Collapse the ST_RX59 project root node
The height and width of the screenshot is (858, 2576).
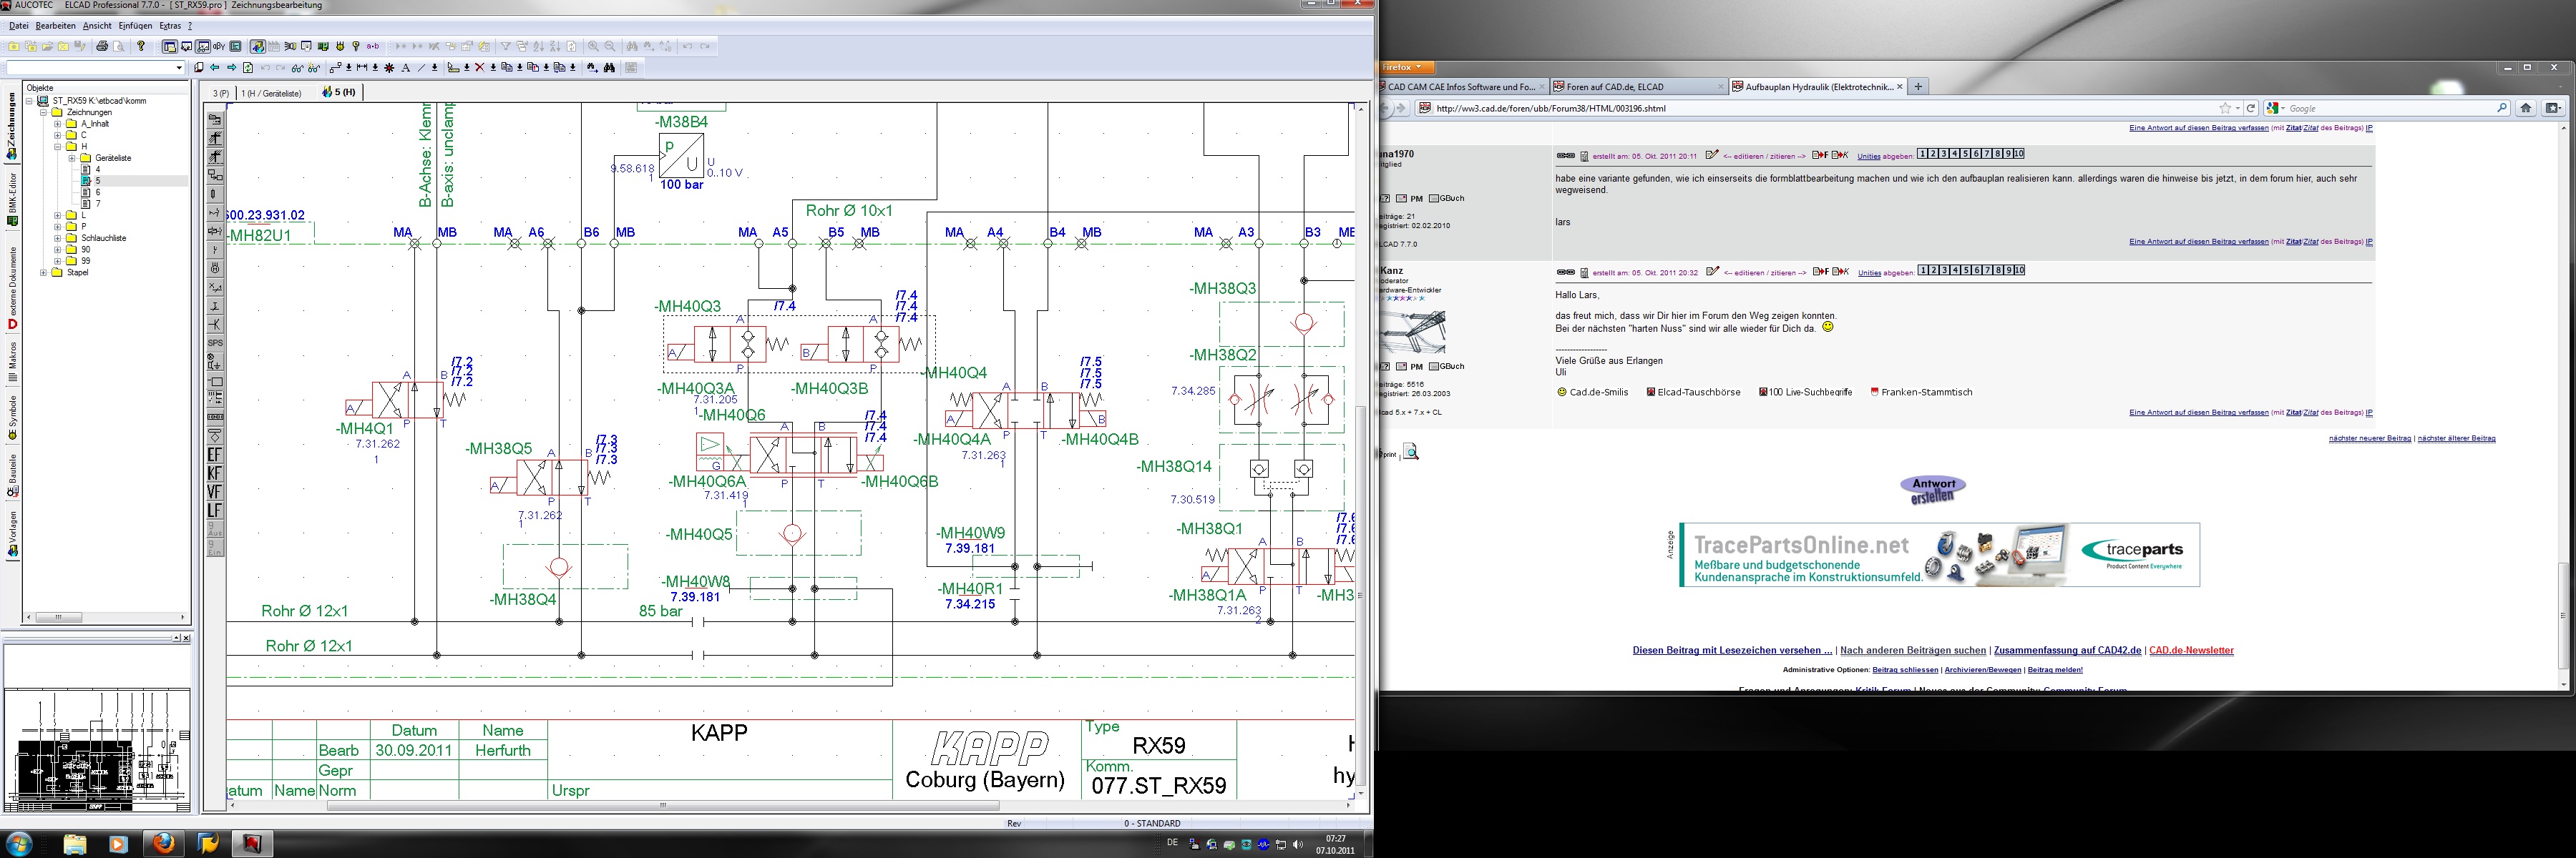pyautogui.click(x=29, y=102)
